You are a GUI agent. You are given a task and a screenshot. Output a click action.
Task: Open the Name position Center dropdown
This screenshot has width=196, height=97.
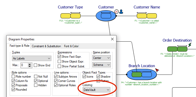pos(101,58)
